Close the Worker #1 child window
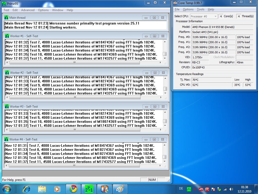Image resolution: width=258 pixels, height=194 pixels. click(x=163, y=36)
